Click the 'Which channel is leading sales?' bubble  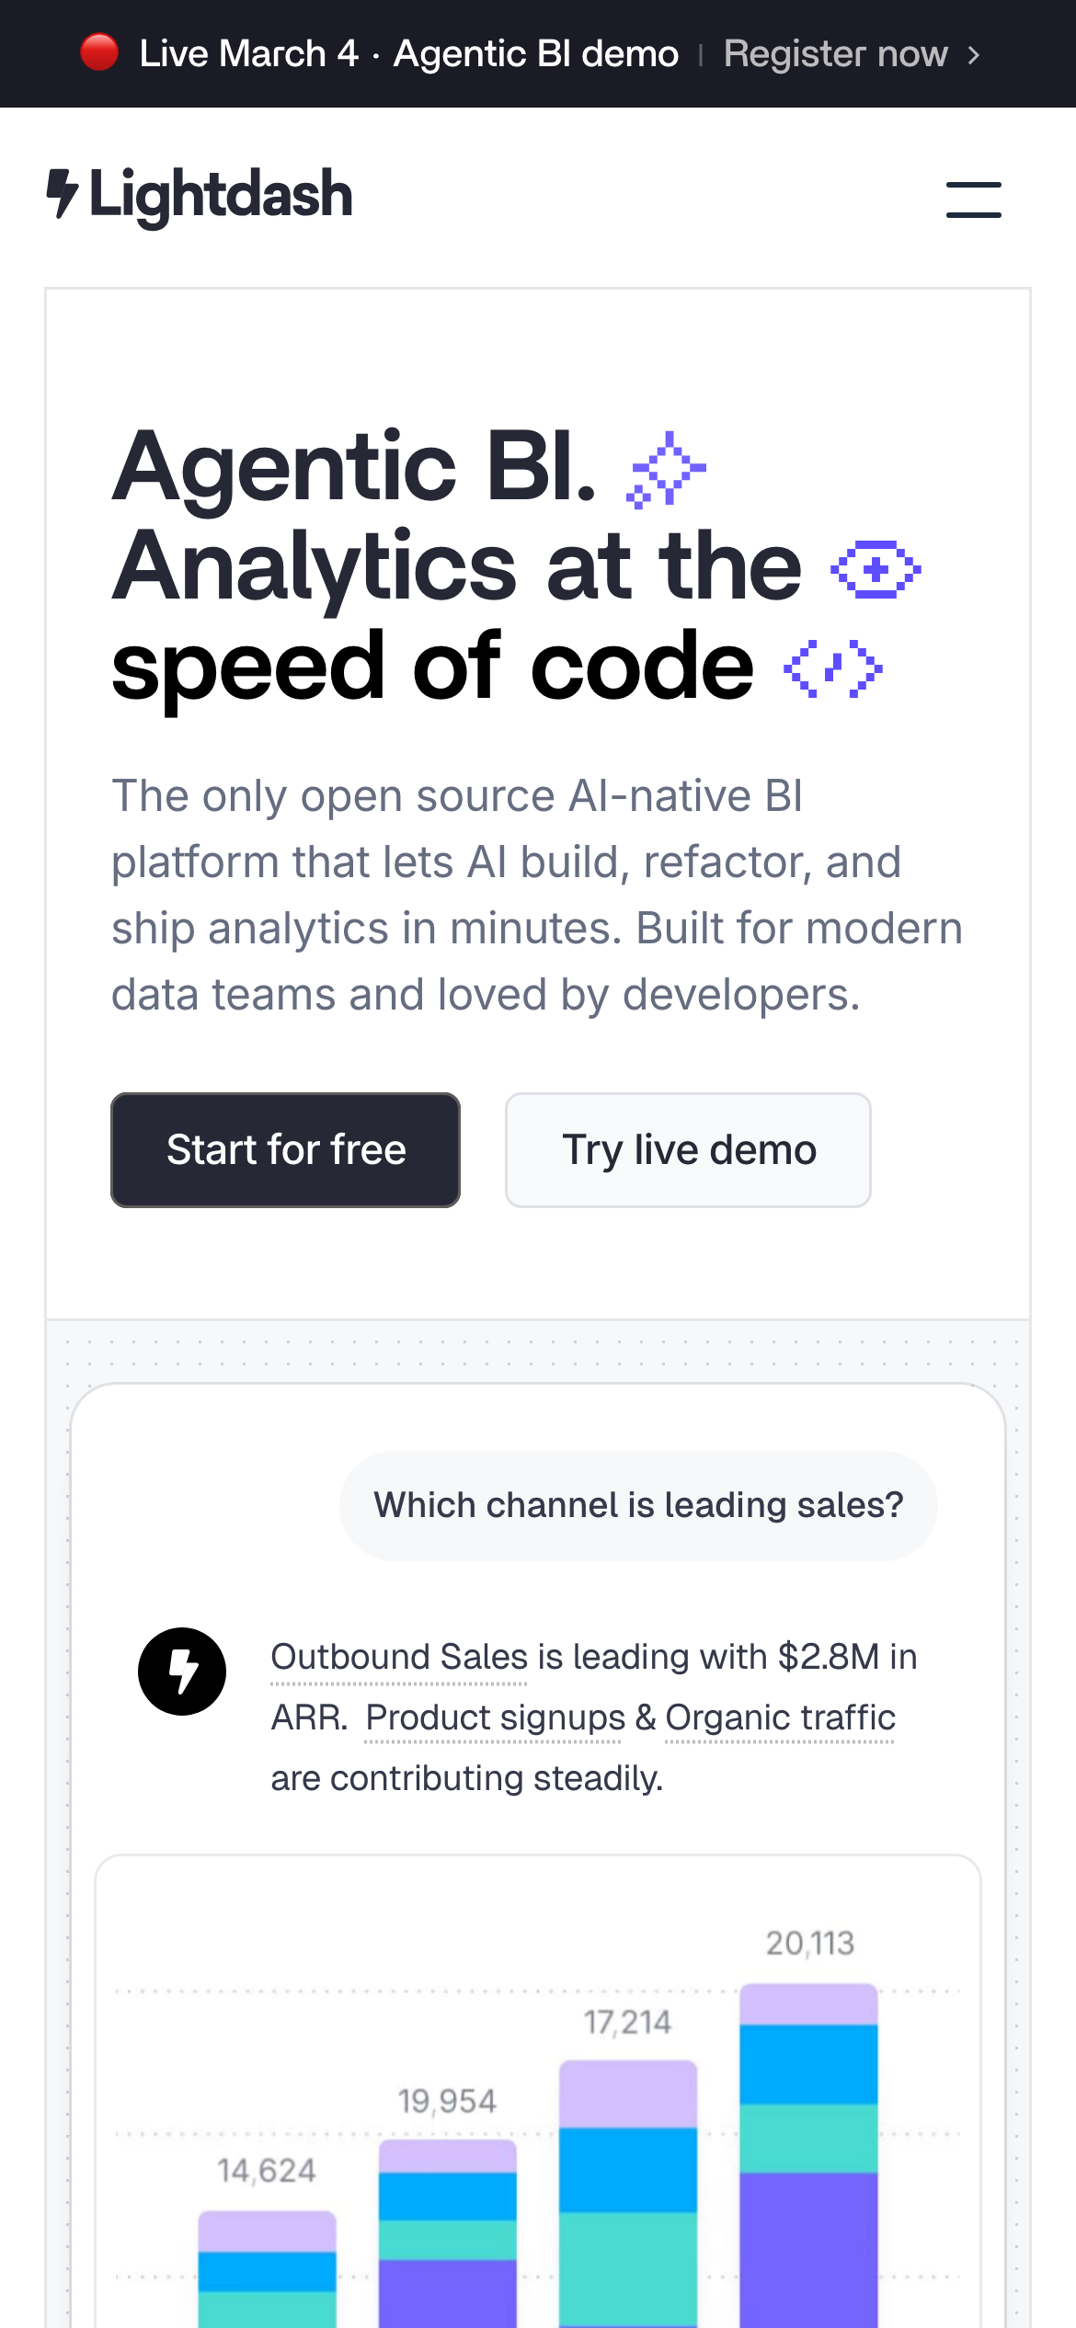point(638,1505)
